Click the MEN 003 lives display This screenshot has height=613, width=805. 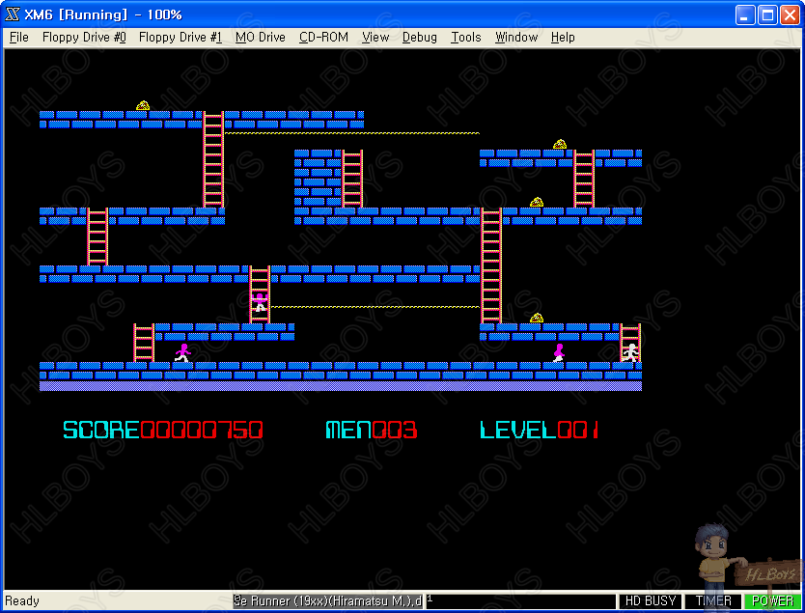click(x=372, y=430)
